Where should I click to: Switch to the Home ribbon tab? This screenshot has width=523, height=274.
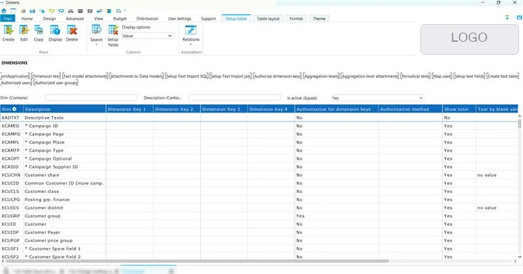click(x=27, y=19)
